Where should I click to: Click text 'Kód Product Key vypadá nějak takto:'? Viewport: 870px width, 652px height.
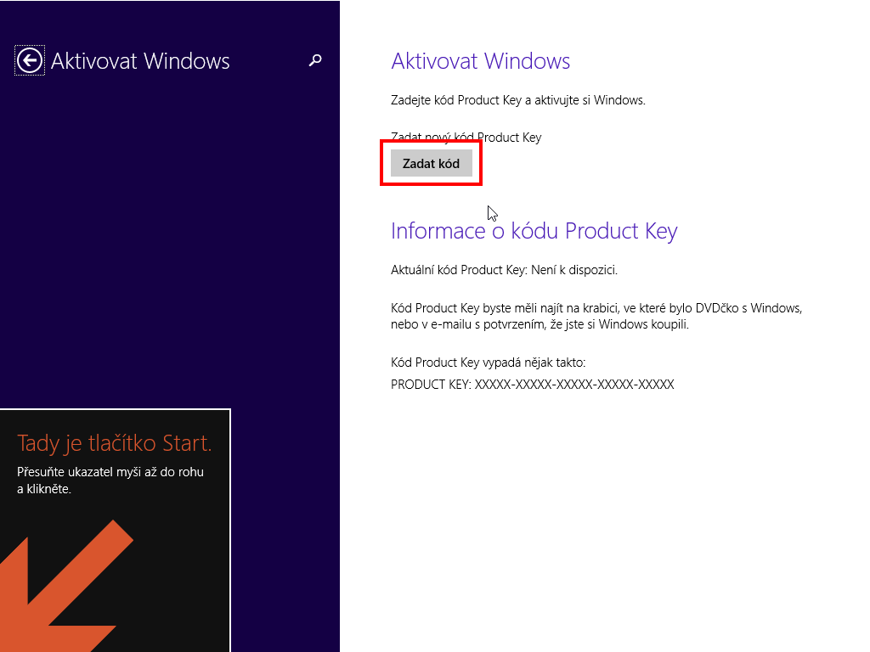pos(489,363)
